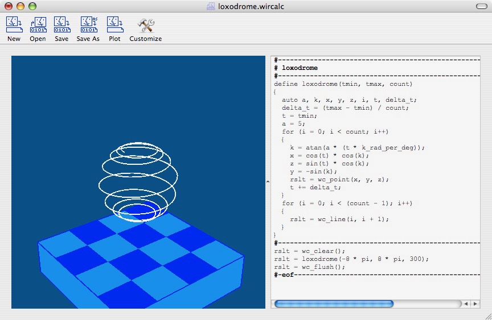Save the script using the Save icon
Viewport: 492px width, 320px height.
click(62, 25)
